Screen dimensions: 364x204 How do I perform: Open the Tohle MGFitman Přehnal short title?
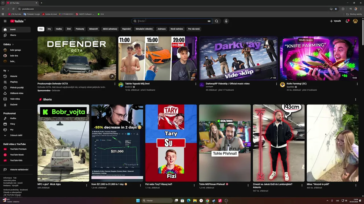(214, 184)
